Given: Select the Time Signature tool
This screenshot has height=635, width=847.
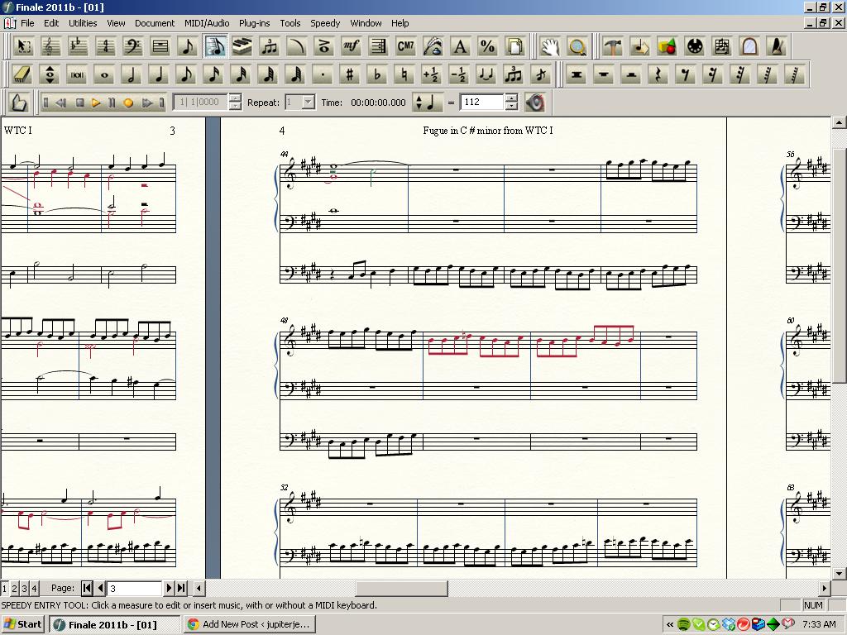Looking at the screenshot, I should click(x=105, y=46).
